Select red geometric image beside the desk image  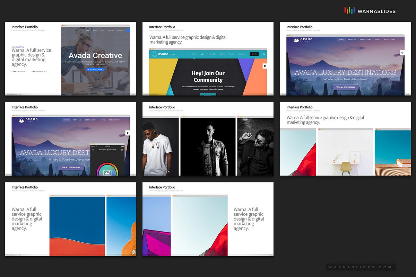tap(298, 153)
